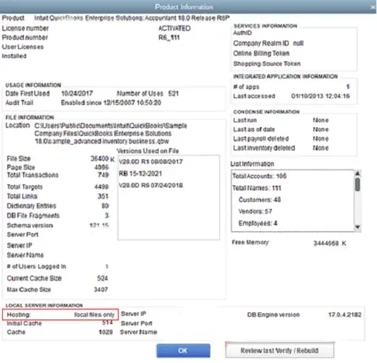Image resolution: width=377 pixels, height=363 pixels.
Task: Click the Initial Cache 514 value
Action: tap(107, 323)
